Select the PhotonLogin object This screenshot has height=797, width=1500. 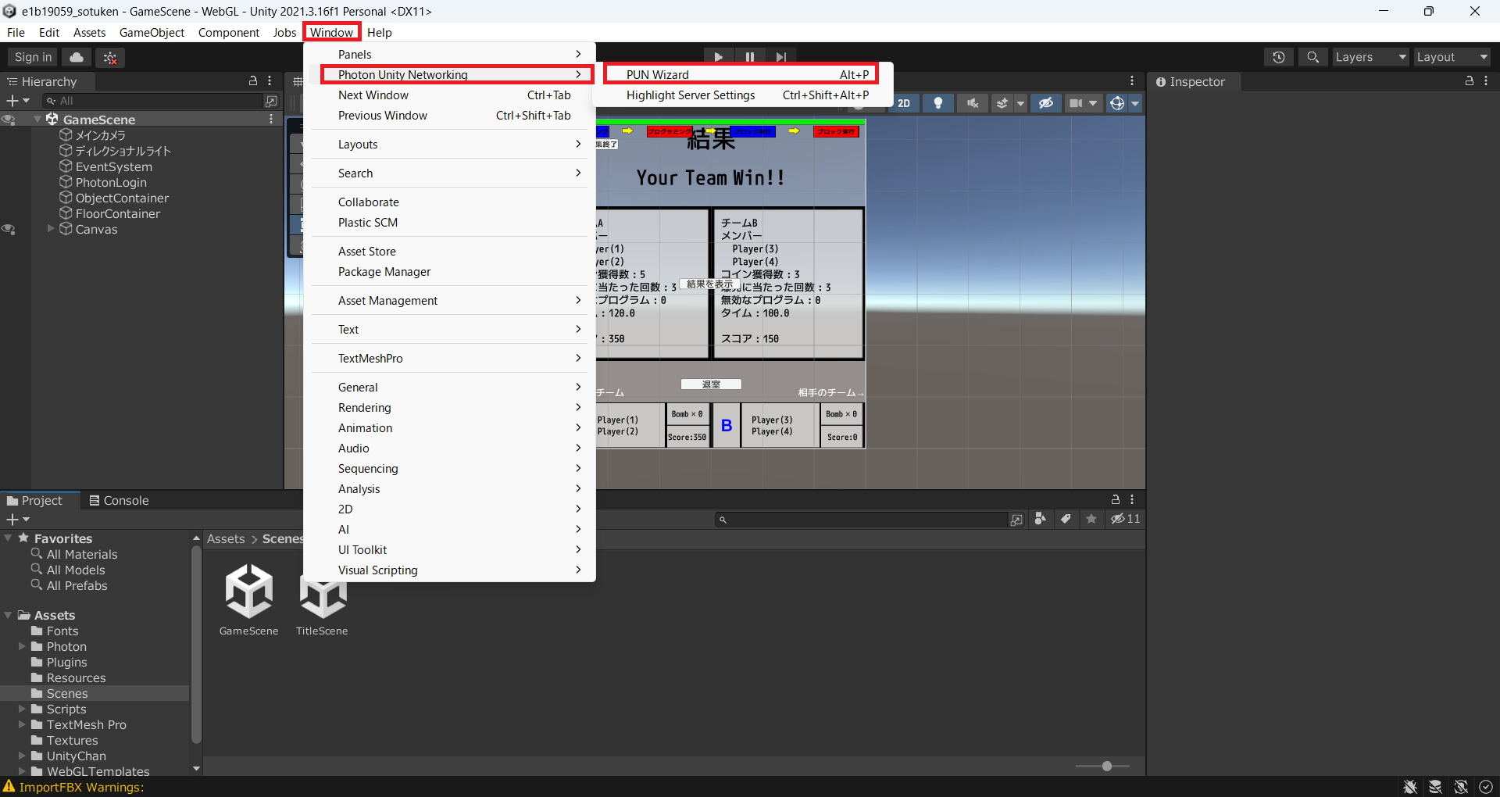(111, 182)
